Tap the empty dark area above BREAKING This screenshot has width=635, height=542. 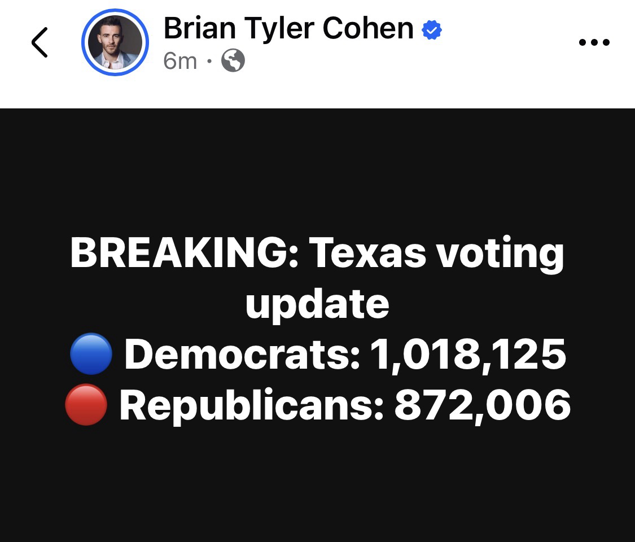(x=317, y=169)
